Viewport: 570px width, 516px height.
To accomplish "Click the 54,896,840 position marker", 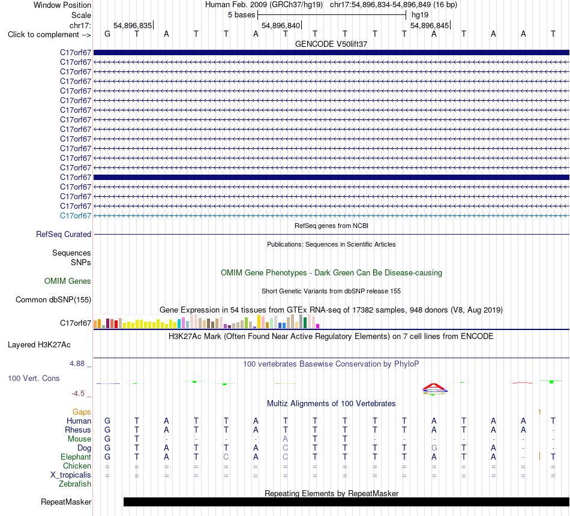I will [x=281, y=25].
